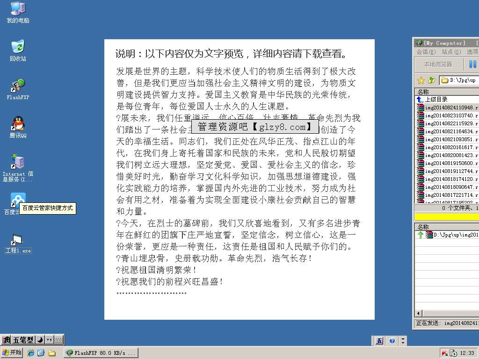The width and height of the screenshot is (479, 359).
Task: Select file img20140821164634
Action: pyautogui.click(x=447, y=131)
